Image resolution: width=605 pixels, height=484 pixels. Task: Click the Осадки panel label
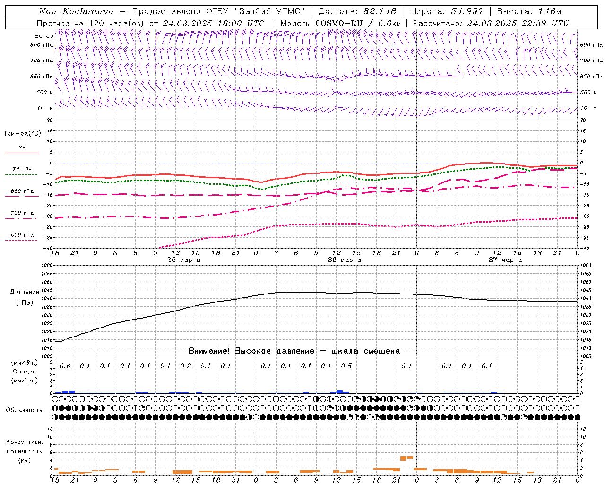tap(25, 372)
